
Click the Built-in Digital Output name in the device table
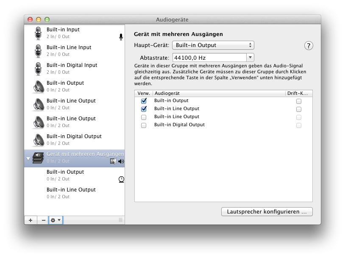(179, 125)
